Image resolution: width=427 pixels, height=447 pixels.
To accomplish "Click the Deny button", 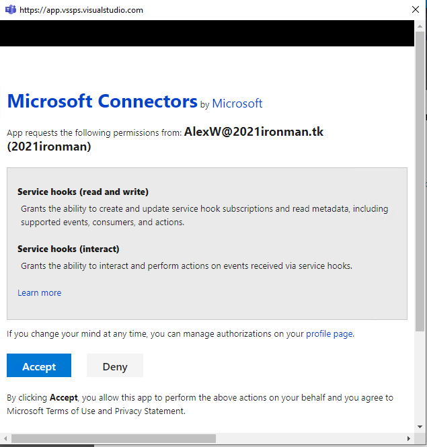I will point(115,365).
